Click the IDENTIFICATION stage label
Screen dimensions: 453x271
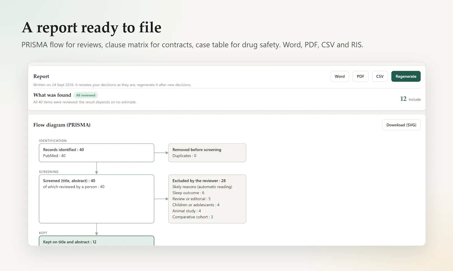pos(53,141)
